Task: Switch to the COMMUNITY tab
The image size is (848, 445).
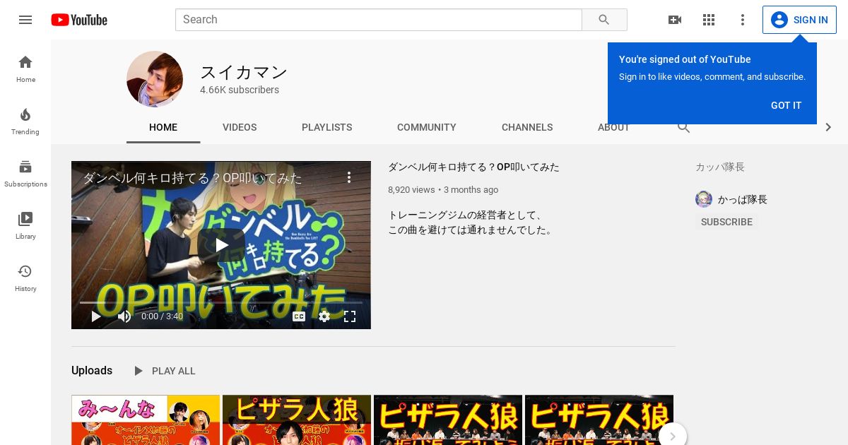Action: click(427, 127)
